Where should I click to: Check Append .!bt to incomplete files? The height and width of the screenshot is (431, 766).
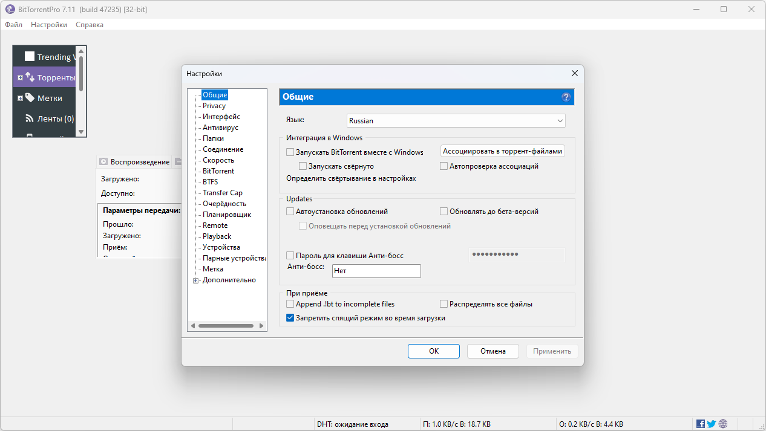[x=290, y=304]
